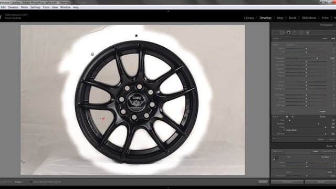Click the top adjustment brush pin
336x189 pixels.
click(x=136, y=36)
